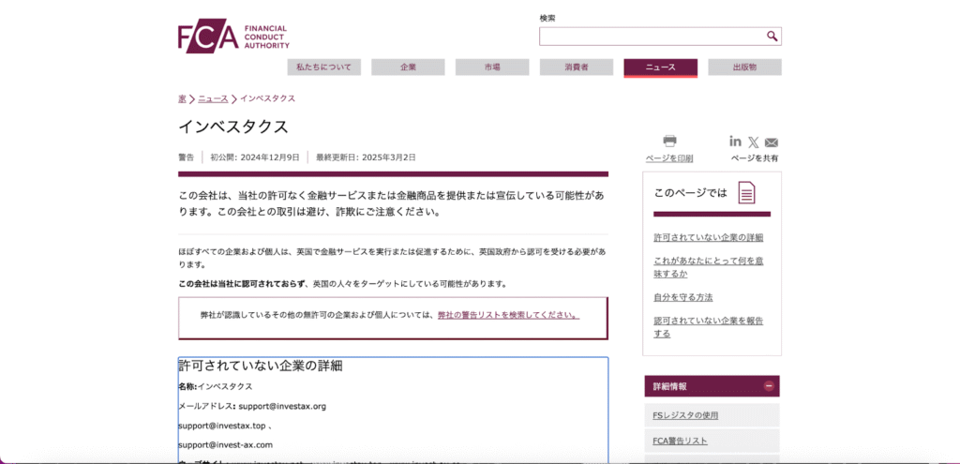Click the search magnifier icon
The width and height of the screenshot is (960, 464).
[x=772, y=37]
